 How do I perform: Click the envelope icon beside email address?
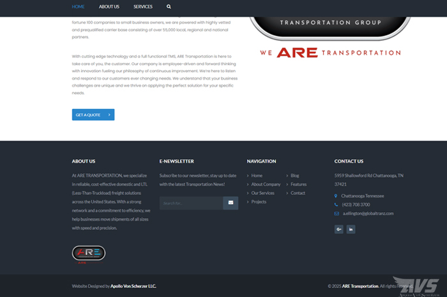click(337, 214)
